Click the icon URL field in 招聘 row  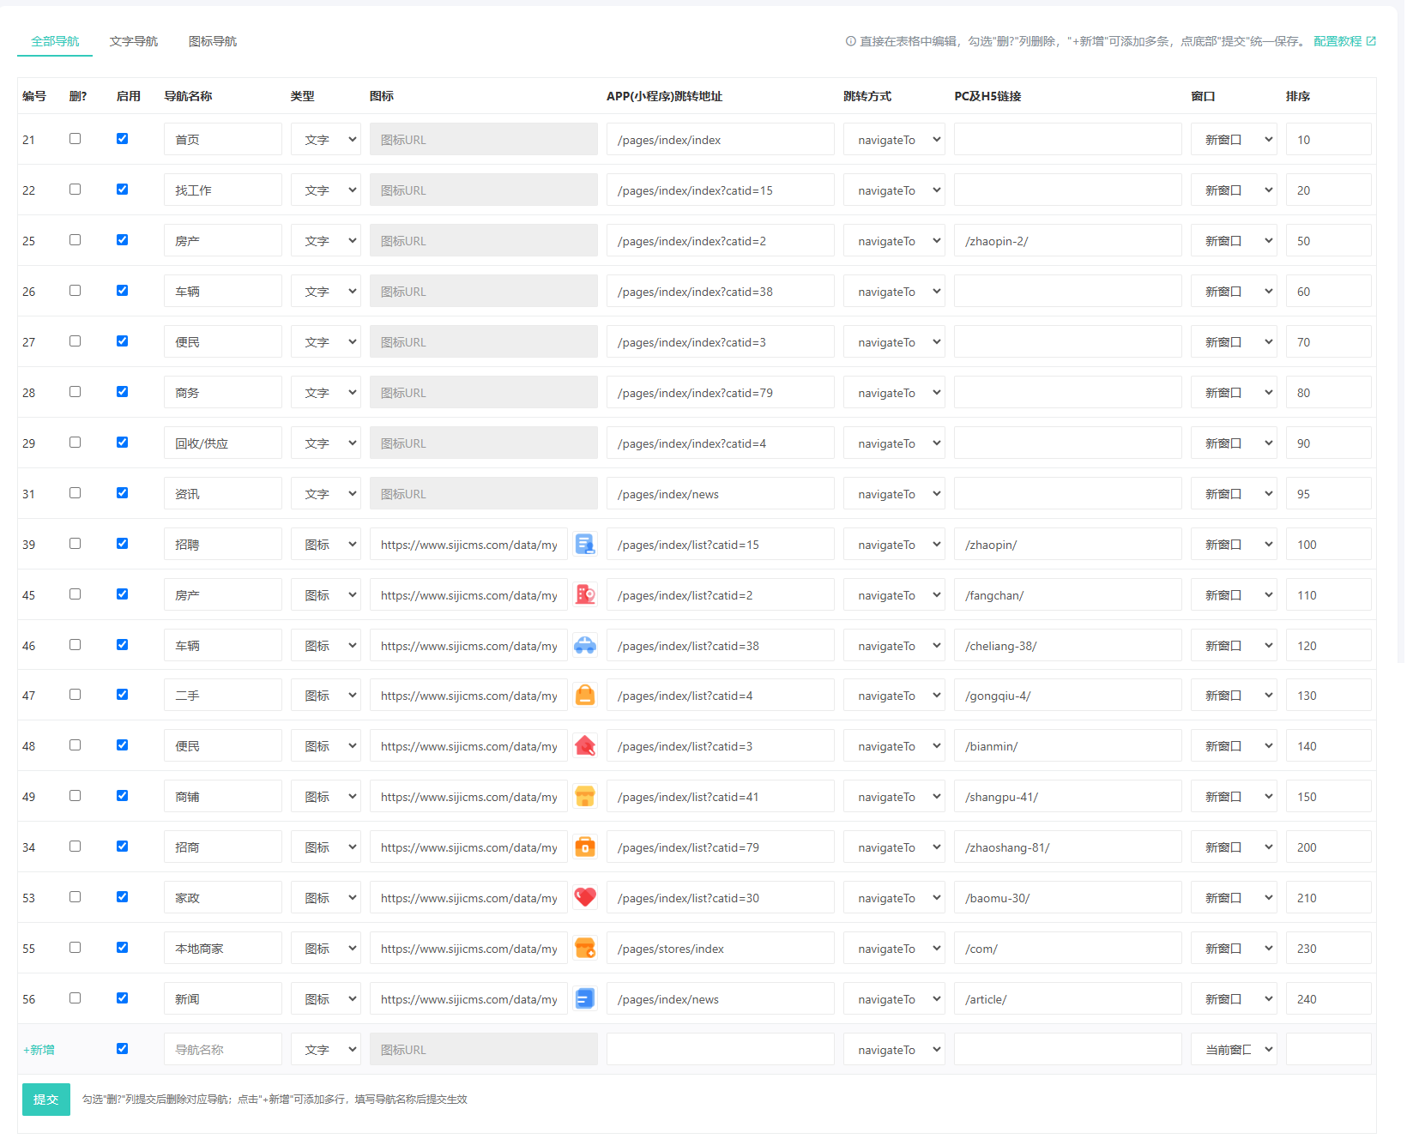pos(468,545)
